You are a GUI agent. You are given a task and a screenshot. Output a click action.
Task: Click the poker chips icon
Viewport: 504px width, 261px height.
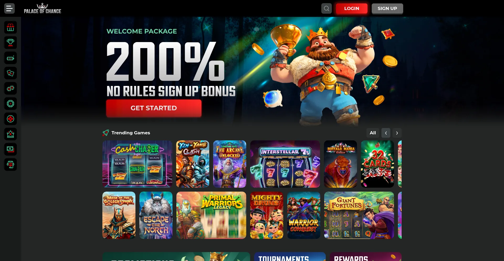click(x=10, y=88)
